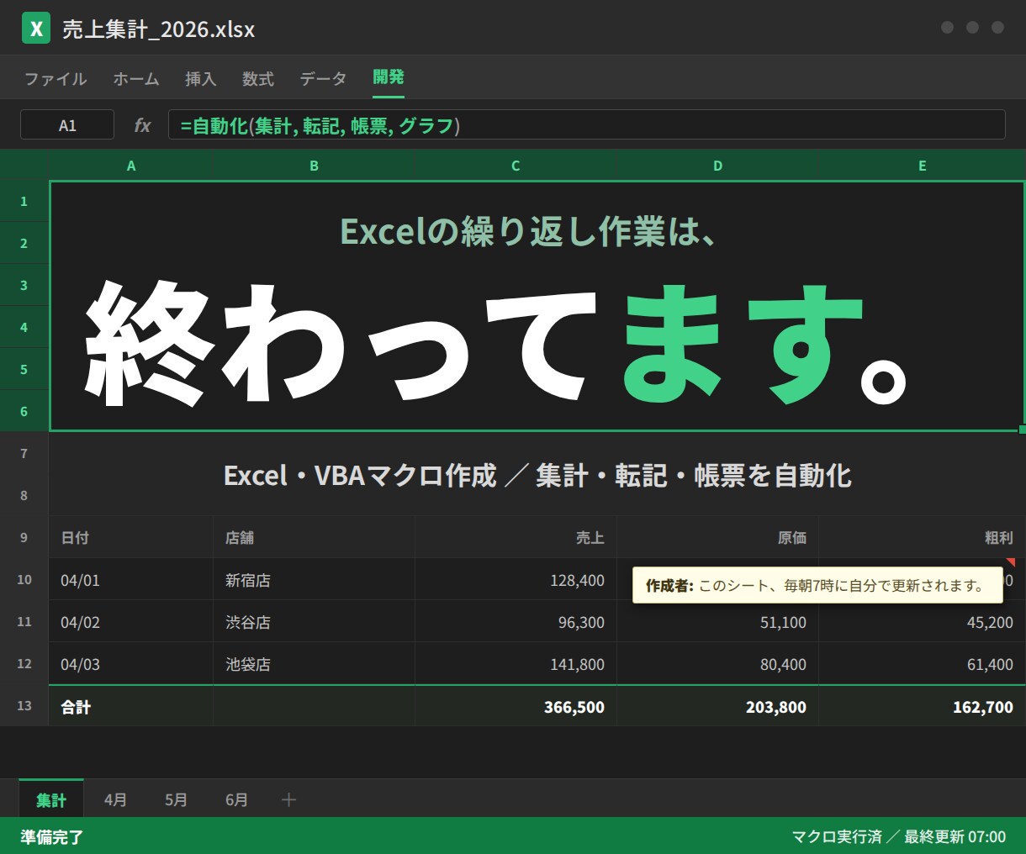Switch to the 5月 sheet tab

[x=176, y=799]
